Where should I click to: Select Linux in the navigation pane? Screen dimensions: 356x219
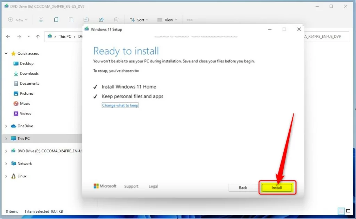[x=22, y=176]
